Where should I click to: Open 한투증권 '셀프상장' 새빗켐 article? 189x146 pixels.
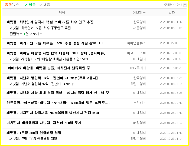pyautogui.click(x=58, y=103)
